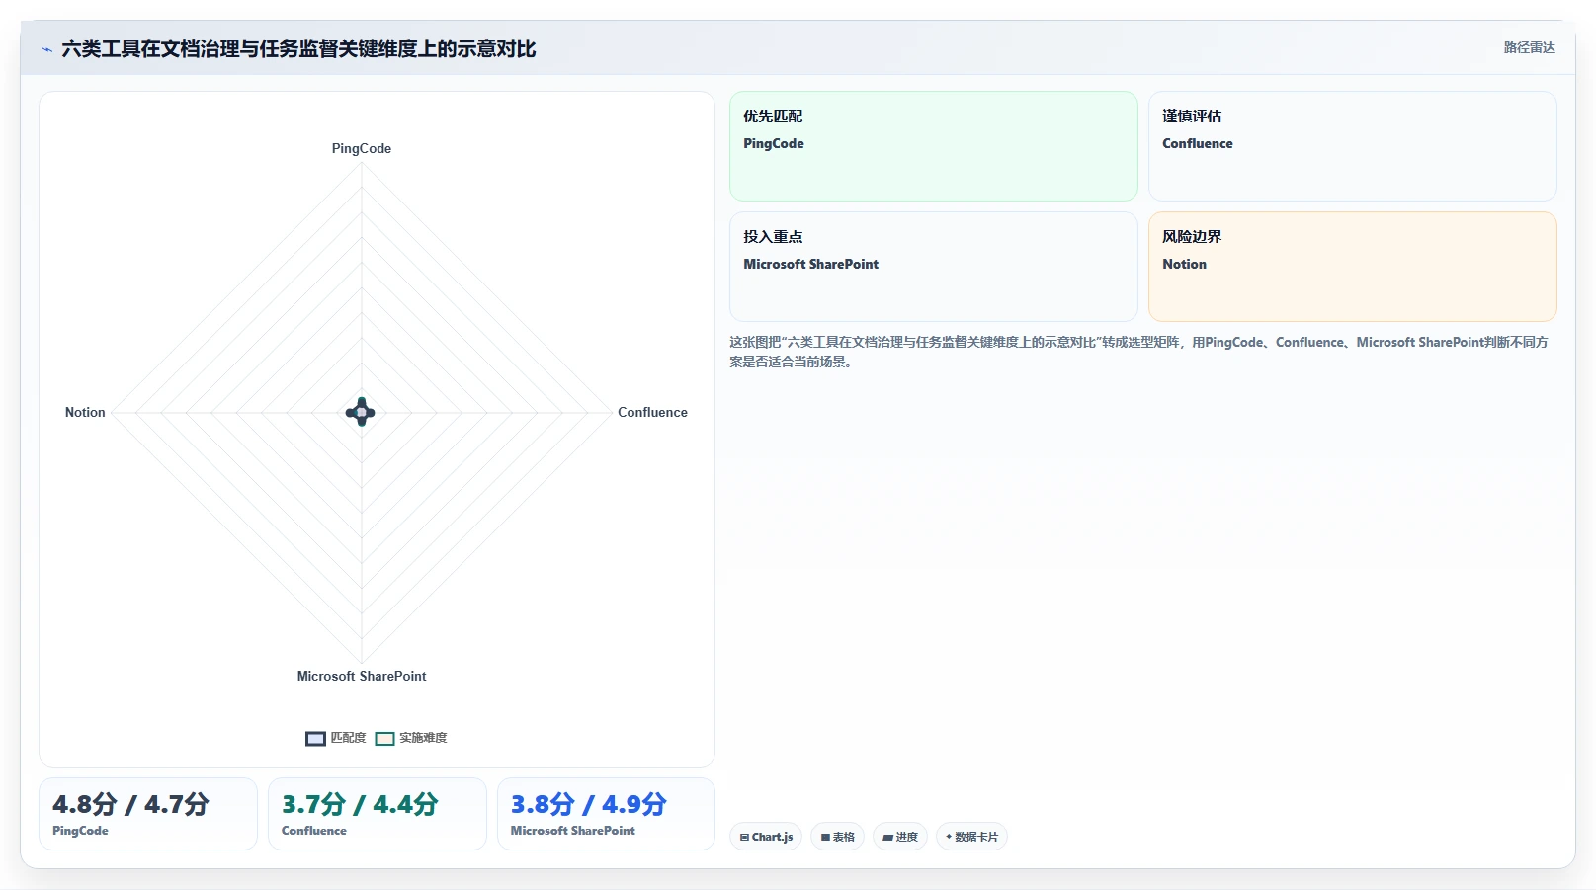Click the data point cluster at radar center
Image resolution: width=1596 pixels, height=890 pixels.
tap(361, 412)
